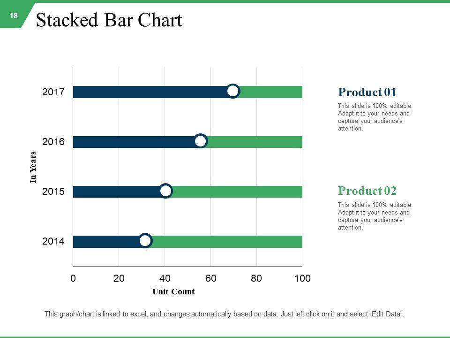Click the Product 02 heading
Viewport: 450px width, 338px height.
click(367, 191)
